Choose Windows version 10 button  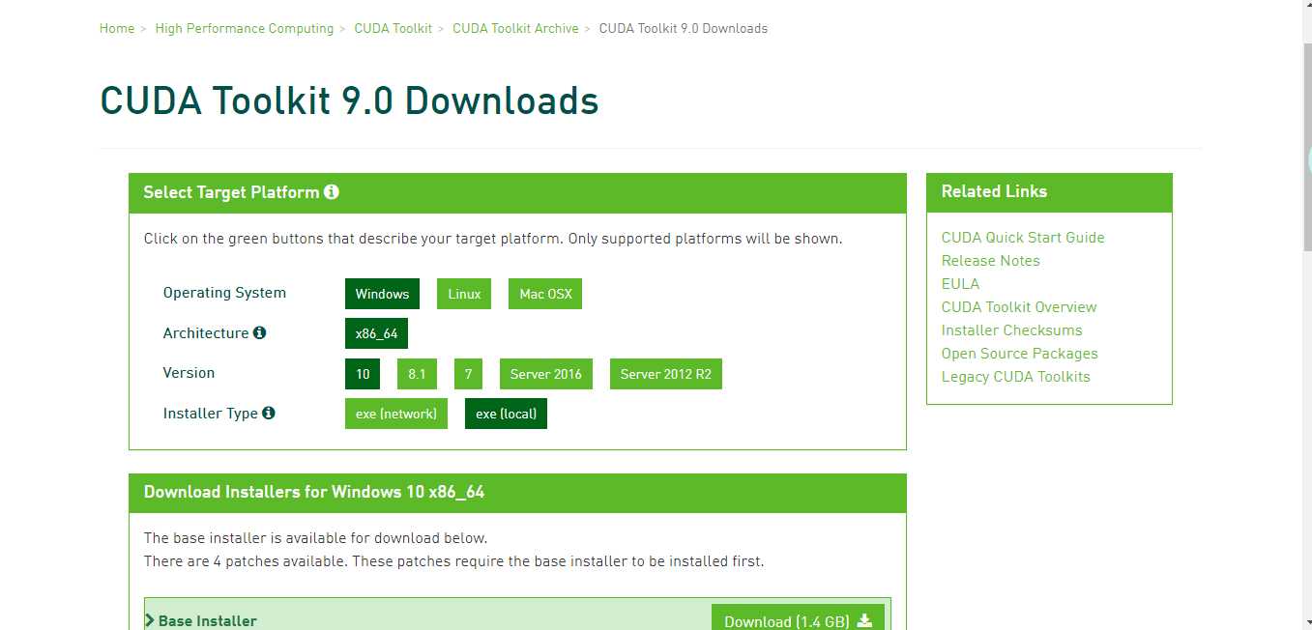coord(363,374)
